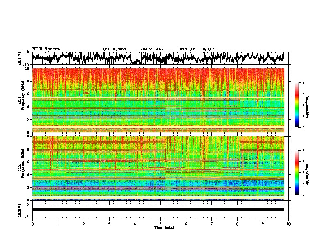Click the ch.1 colorbar log(PSD) label
The image size is (325, 251).
click(x=307, y=107)
